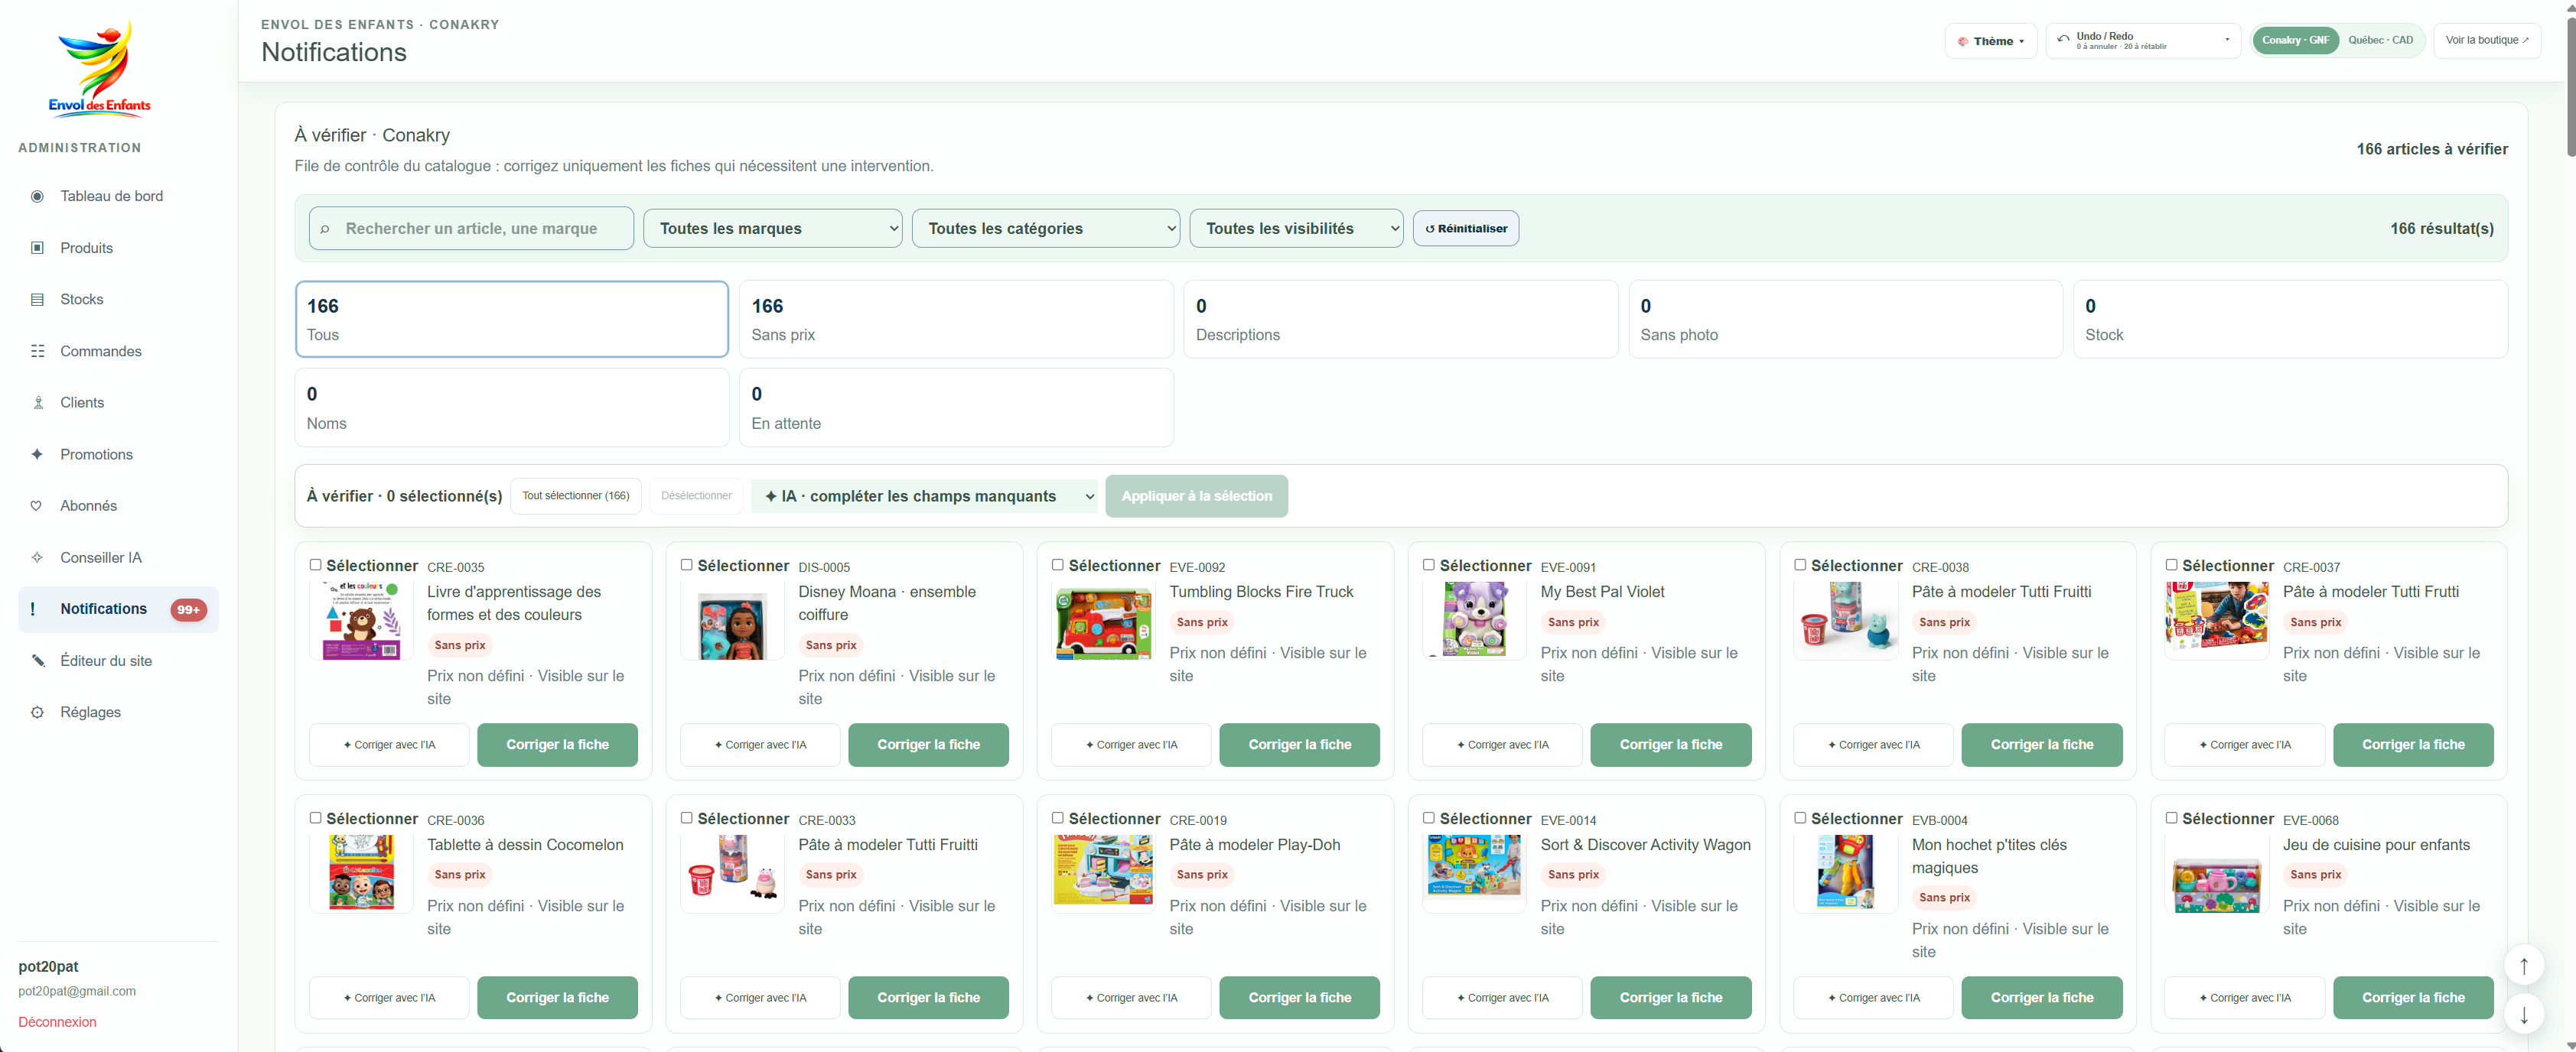2576x1052 pixels.
Task: Select checkbox for CRE-0035 Livre d'apprentissage
Action: (316, 564)
